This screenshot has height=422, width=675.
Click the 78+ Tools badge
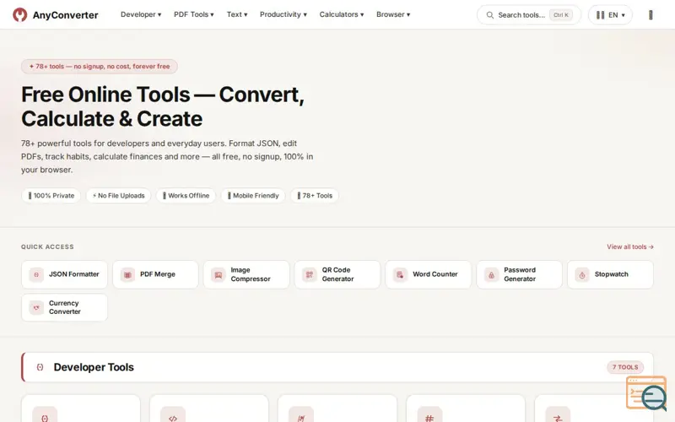pos(315,196)
